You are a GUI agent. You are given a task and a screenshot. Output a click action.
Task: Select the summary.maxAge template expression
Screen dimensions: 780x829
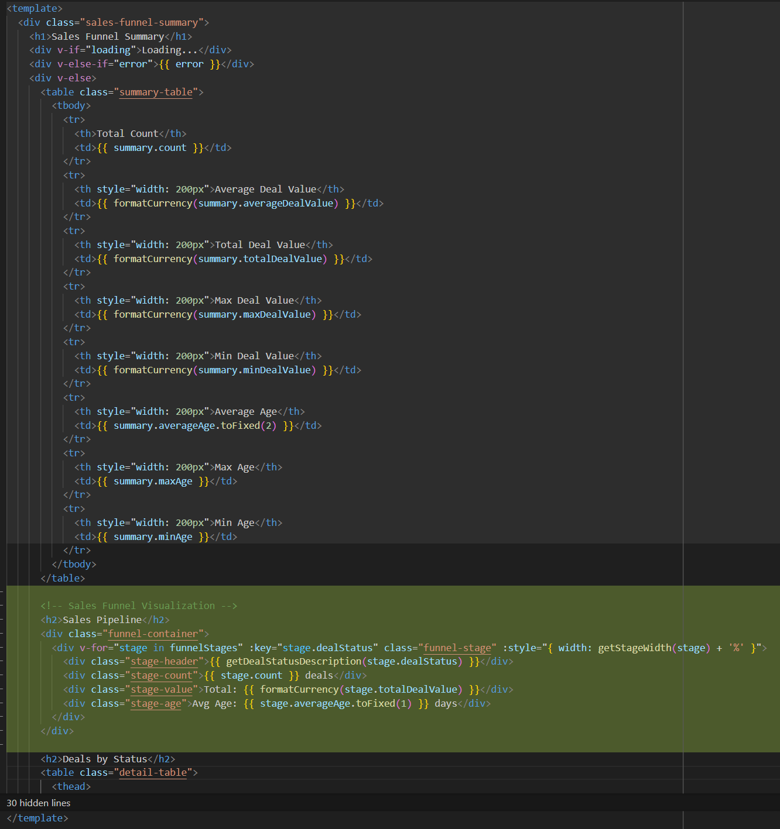(153, 481)
